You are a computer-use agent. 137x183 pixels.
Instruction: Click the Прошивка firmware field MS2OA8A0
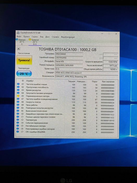coord(69,54)
